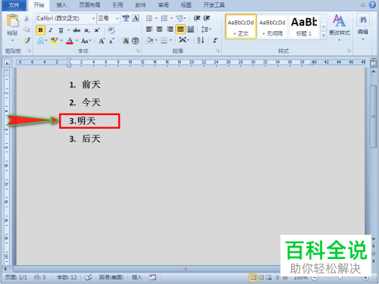Switch to the Review (审阅) tab
The image size is (379, 284).
pos(163,5)
